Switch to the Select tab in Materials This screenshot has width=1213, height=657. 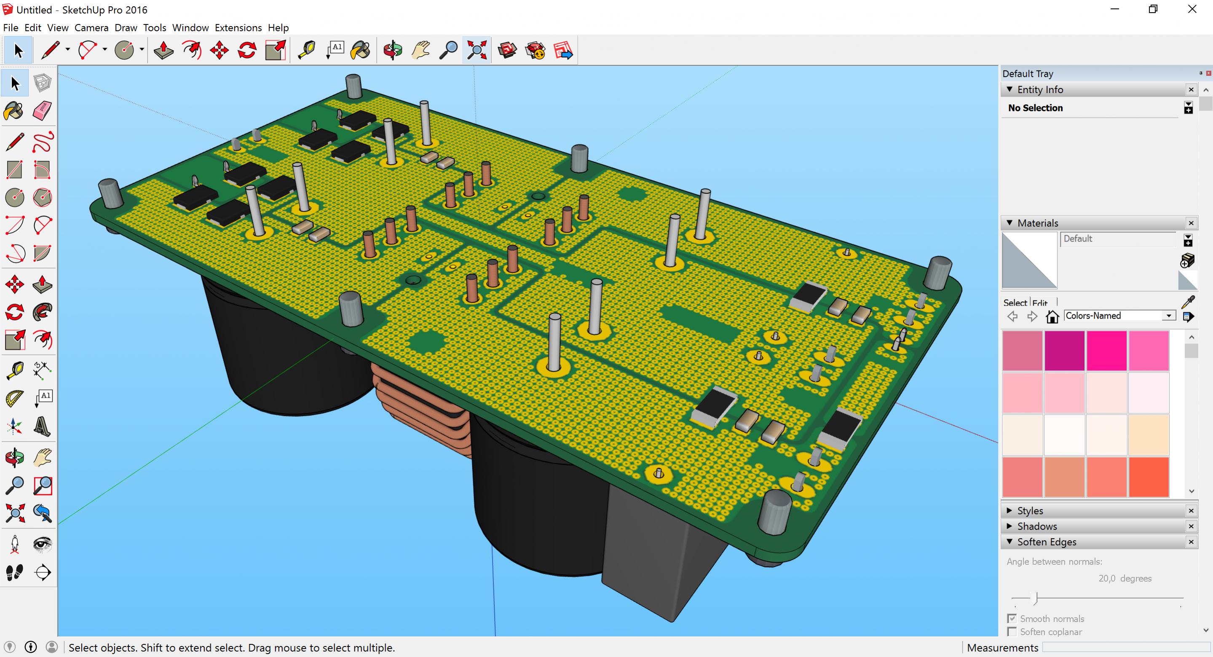click(1015, 303)
